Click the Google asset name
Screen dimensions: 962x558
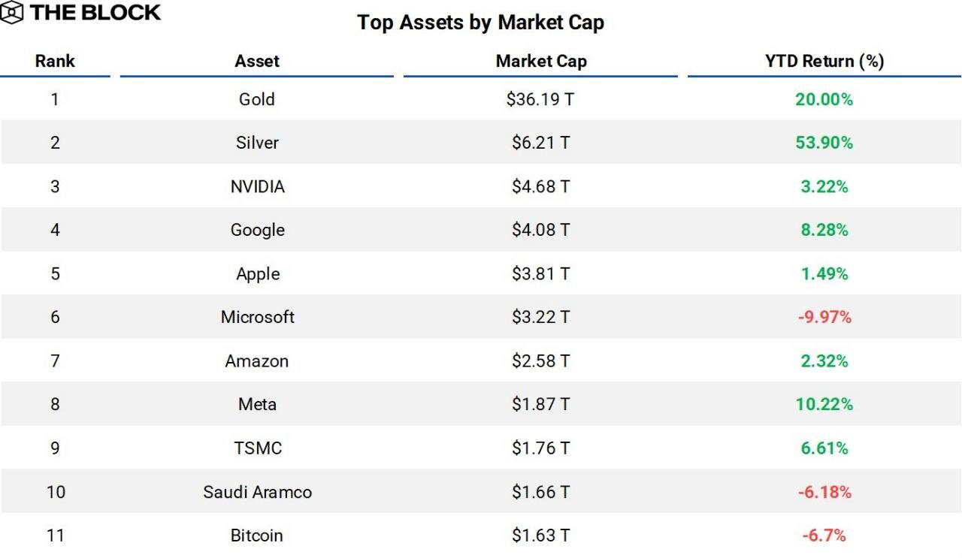(x=257, y=230)
